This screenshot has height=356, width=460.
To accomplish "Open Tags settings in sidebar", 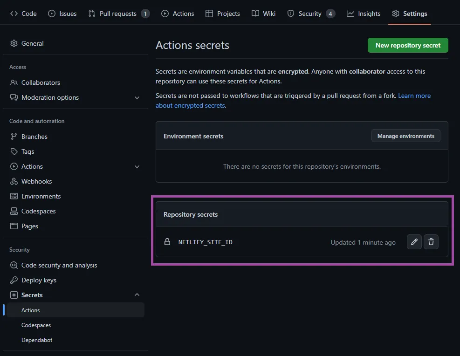I will point(27,151).
